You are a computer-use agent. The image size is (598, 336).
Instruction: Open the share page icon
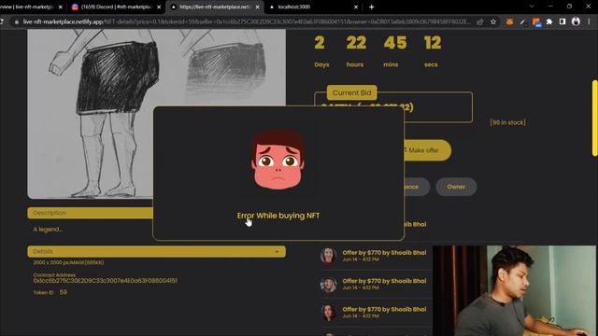[480, 21]
